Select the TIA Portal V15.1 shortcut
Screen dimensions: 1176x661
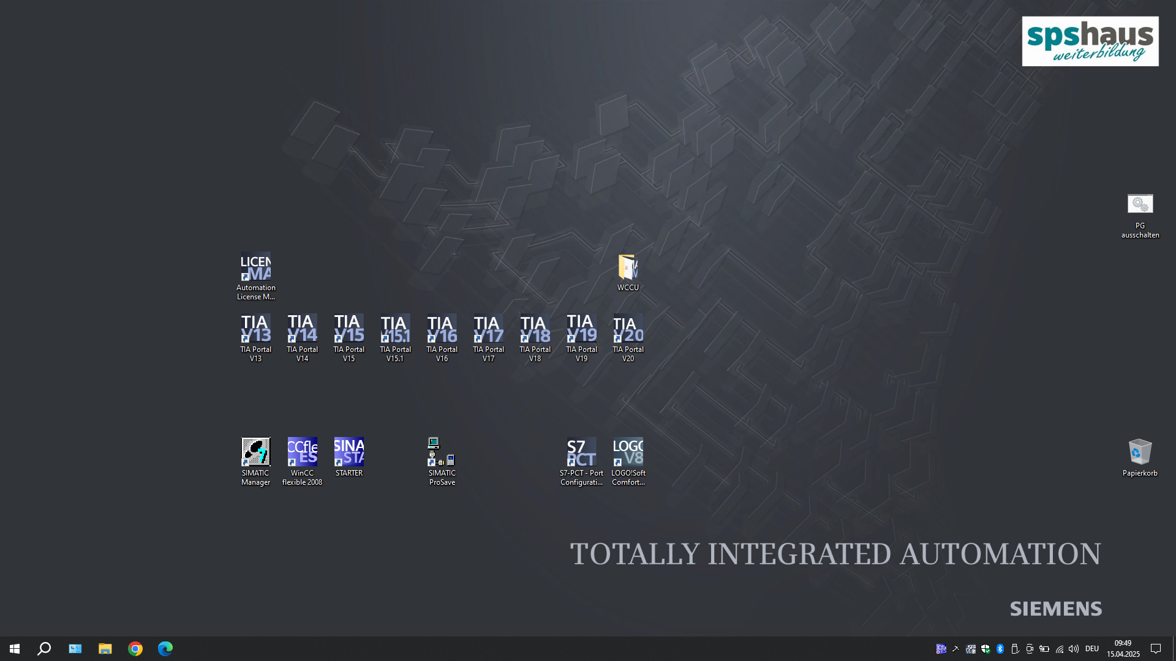(395, 338)
